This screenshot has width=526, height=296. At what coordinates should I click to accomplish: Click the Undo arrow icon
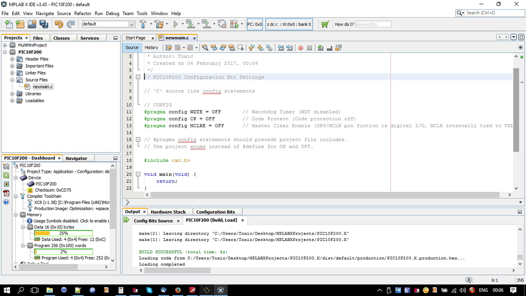pos(59,24)
